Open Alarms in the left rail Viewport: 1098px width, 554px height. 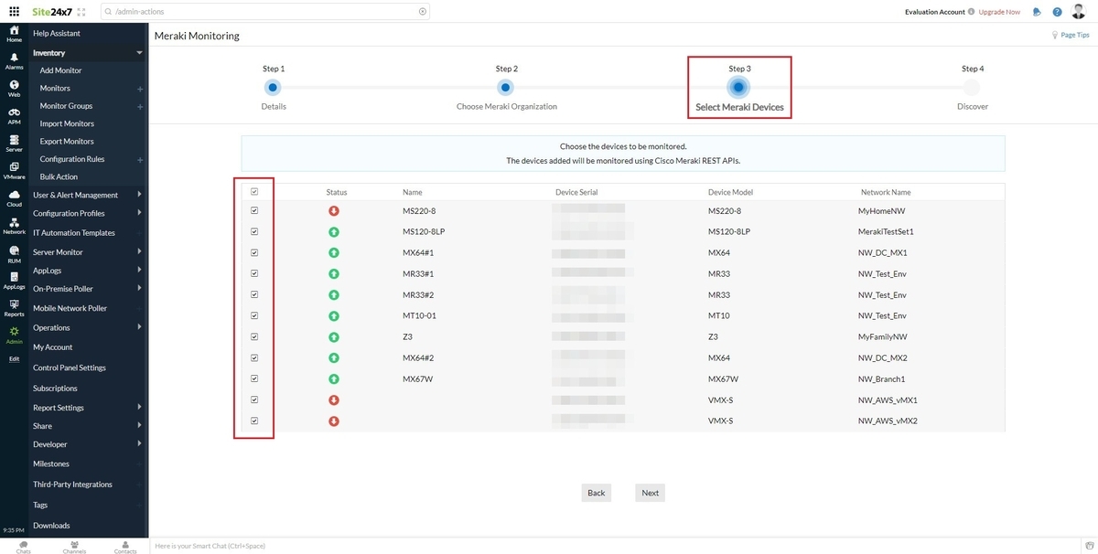[14, 61]
